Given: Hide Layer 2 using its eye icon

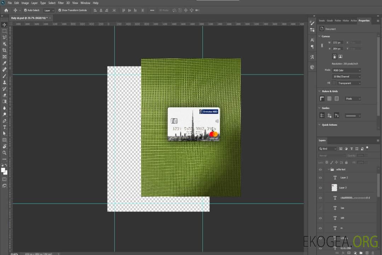Looking at the screenshot, I should tap(320, 178).
